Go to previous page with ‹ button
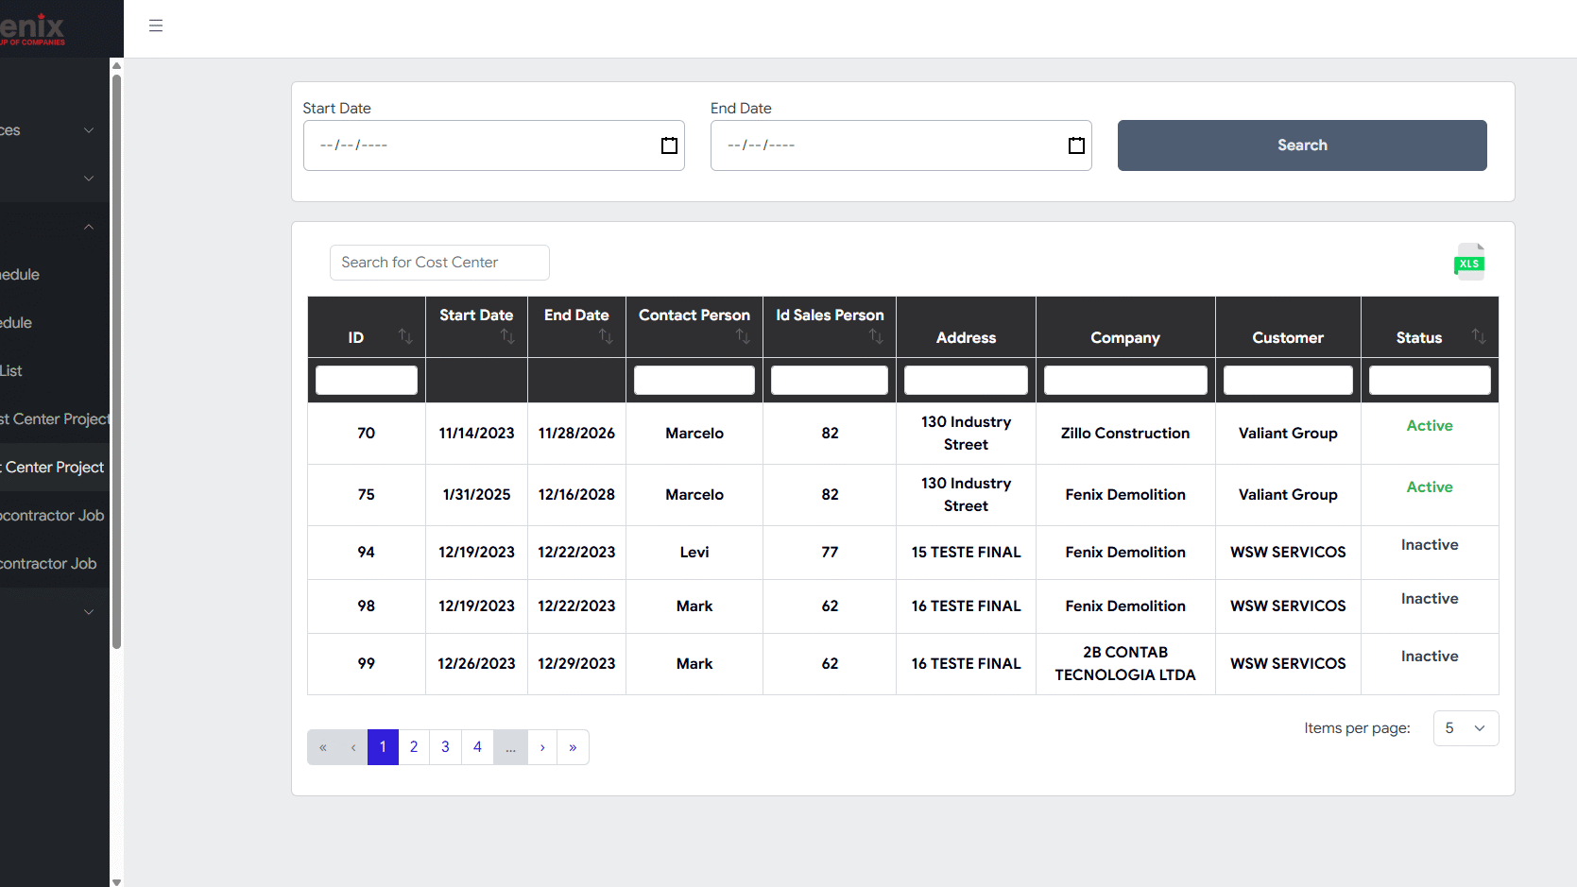This screenshot has height=887, width=1577. pos(353,747)
